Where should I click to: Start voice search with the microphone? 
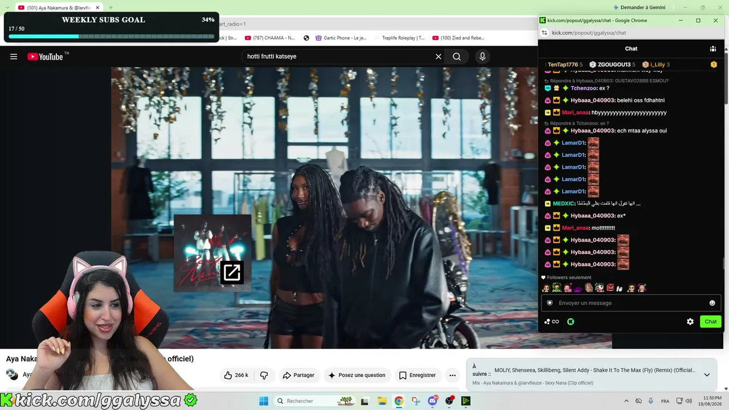[482, 56]
